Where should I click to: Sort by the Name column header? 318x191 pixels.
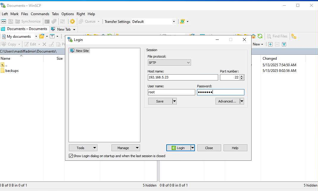[21, 59]
